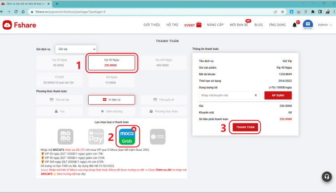The height and width of the screenshot is (193, 336).
Task: Open the HỖ TRỢ menu item
Action: (x=172, y=25)
